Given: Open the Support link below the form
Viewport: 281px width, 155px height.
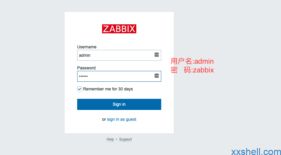Looking at the screenshot, I should (125, 139).
